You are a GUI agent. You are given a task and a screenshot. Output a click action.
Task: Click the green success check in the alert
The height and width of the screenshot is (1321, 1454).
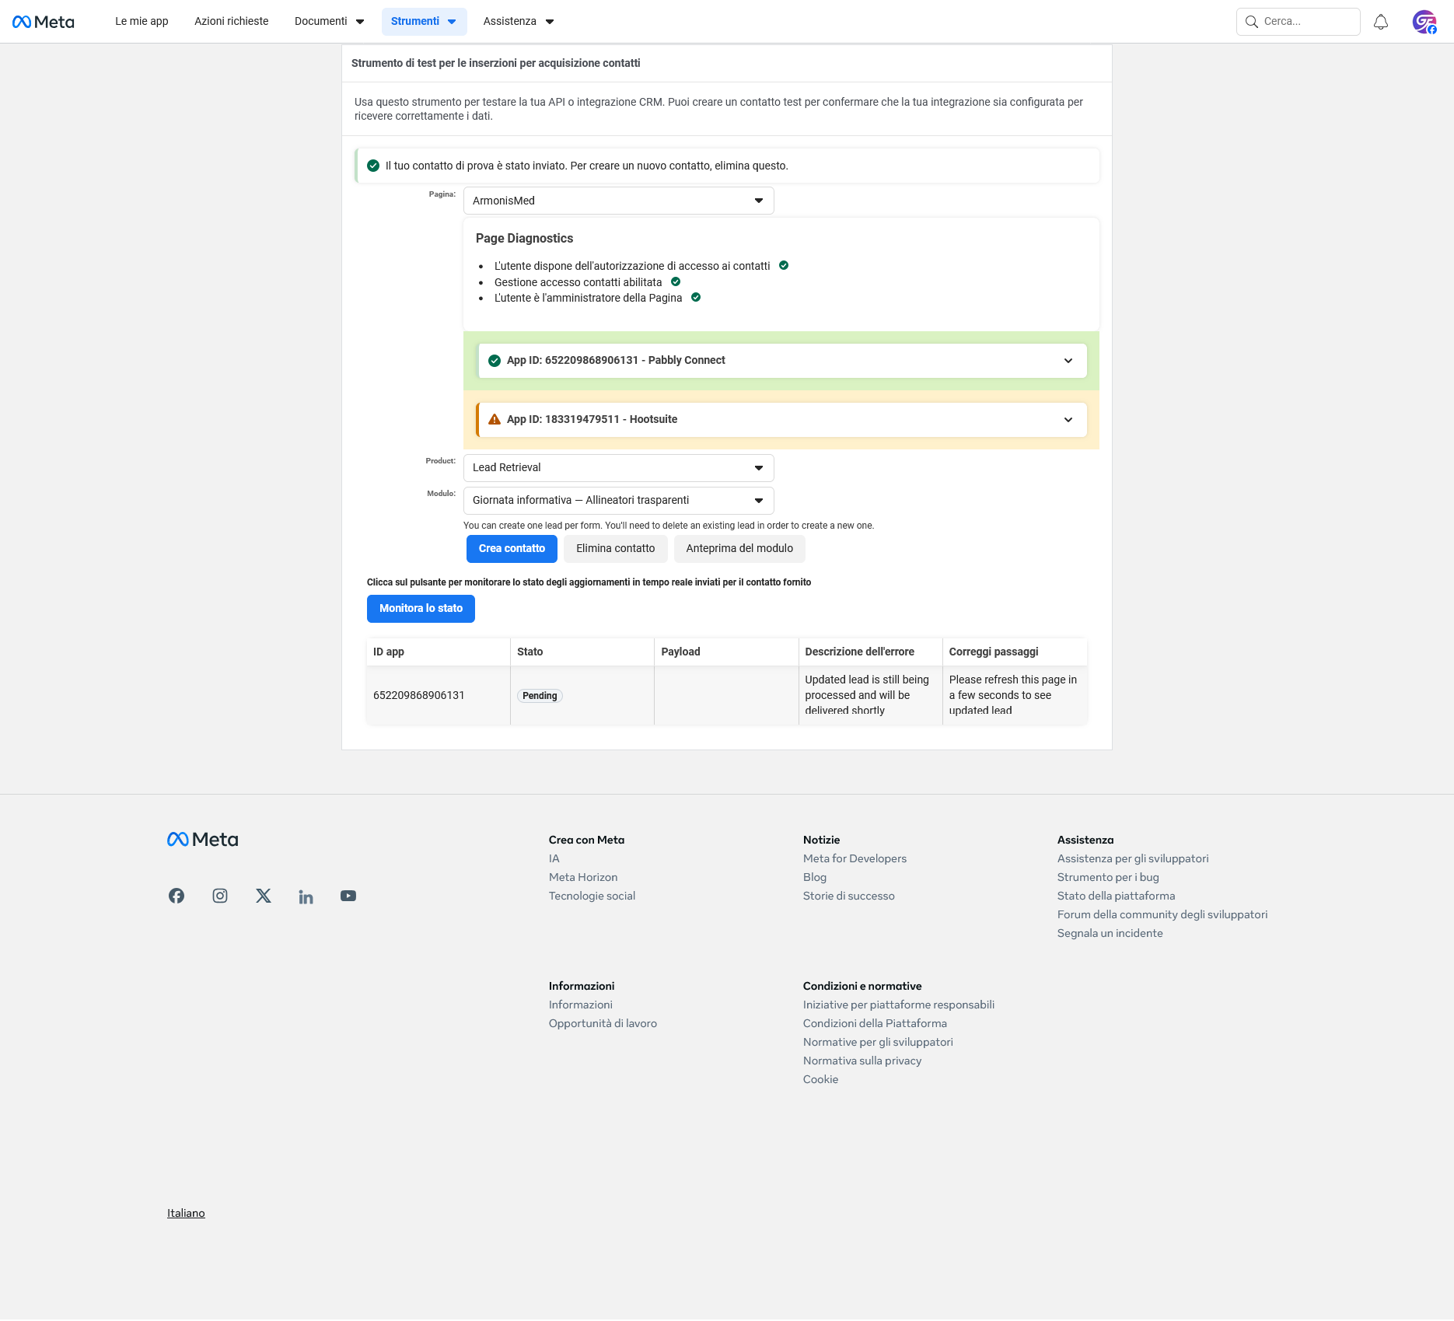click(373, 166)
